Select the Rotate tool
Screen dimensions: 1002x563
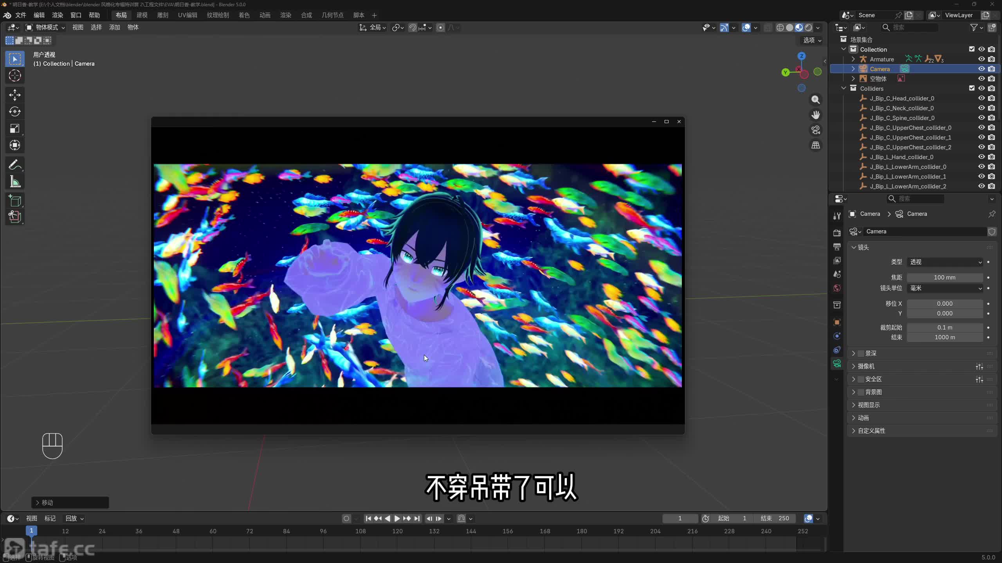(x=15, y=112)
